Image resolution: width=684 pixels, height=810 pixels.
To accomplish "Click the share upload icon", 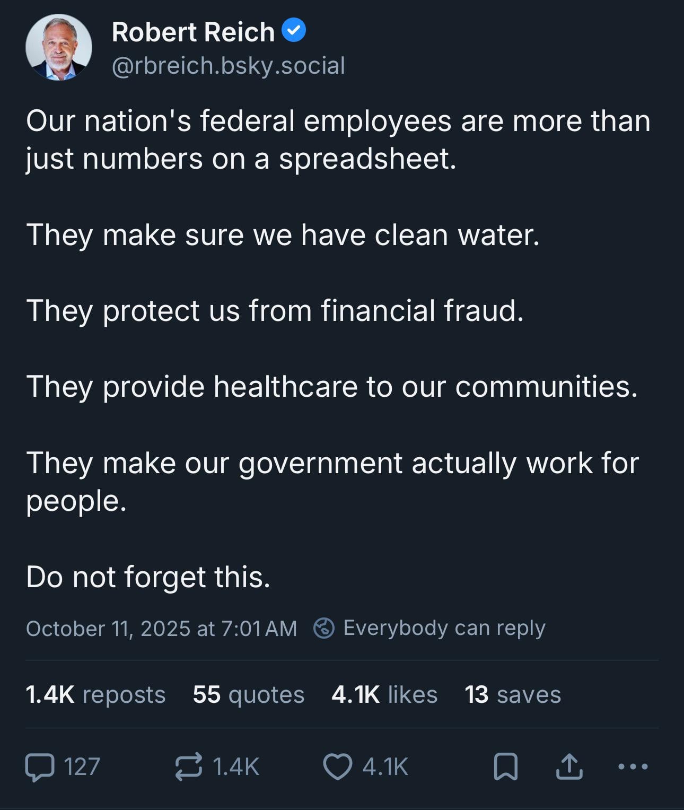I will 569,767.
